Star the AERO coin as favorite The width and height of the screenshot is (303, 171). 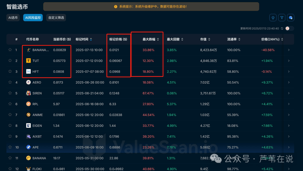[10, 82]
